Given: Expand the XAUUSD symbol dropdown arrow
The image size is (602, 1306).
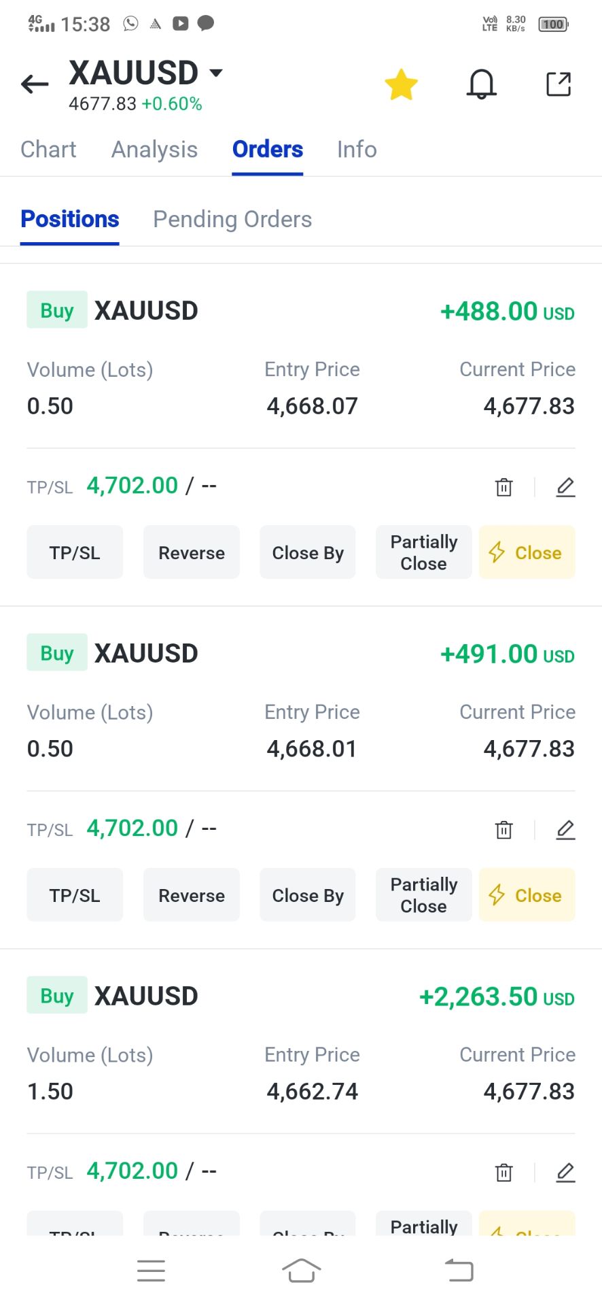Looking at the screenshot, I should point(216,72).
